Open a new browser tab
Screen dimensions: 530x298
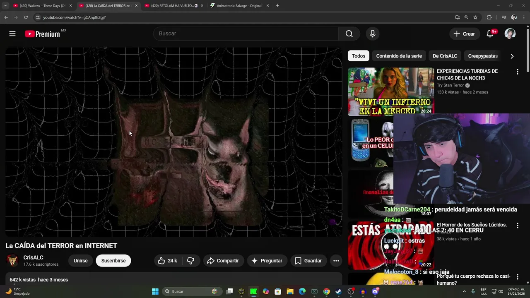277,6
